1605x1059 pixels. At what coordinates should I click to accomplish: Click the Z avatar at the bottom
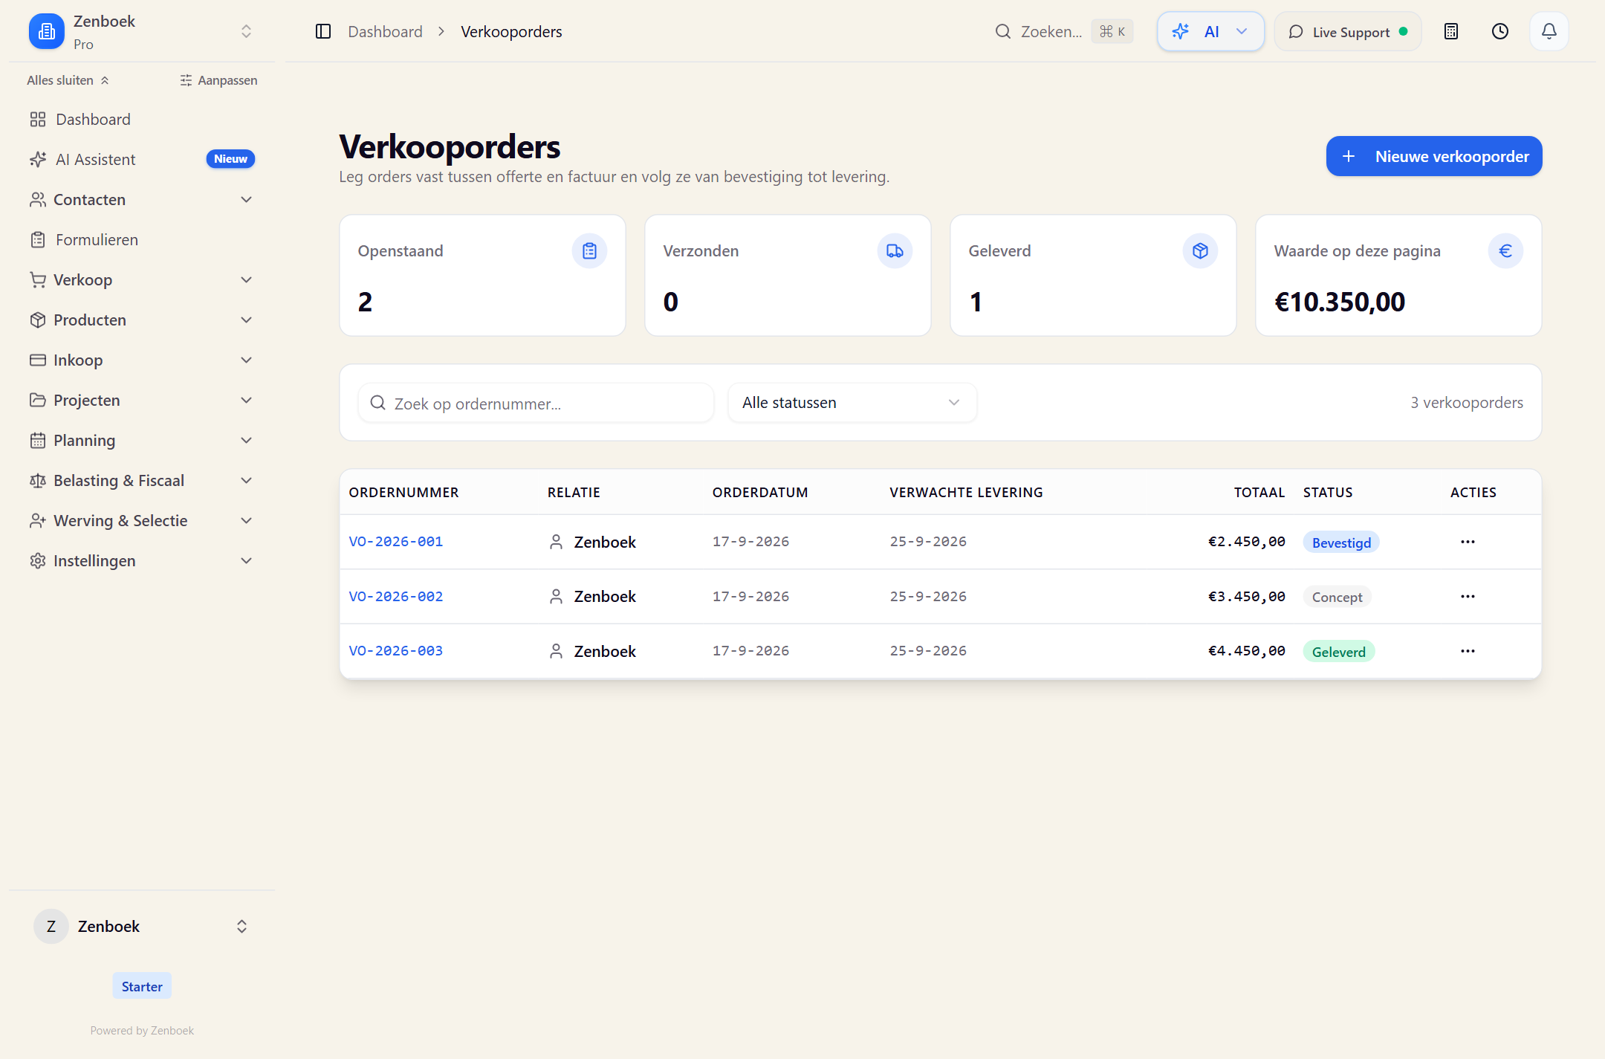coord(51,926)
